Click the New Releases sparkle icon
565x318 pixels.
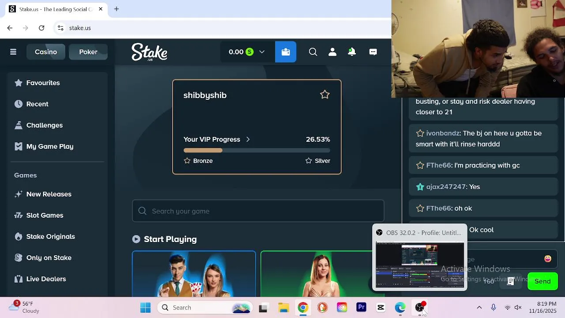click(x=19, y=194)
